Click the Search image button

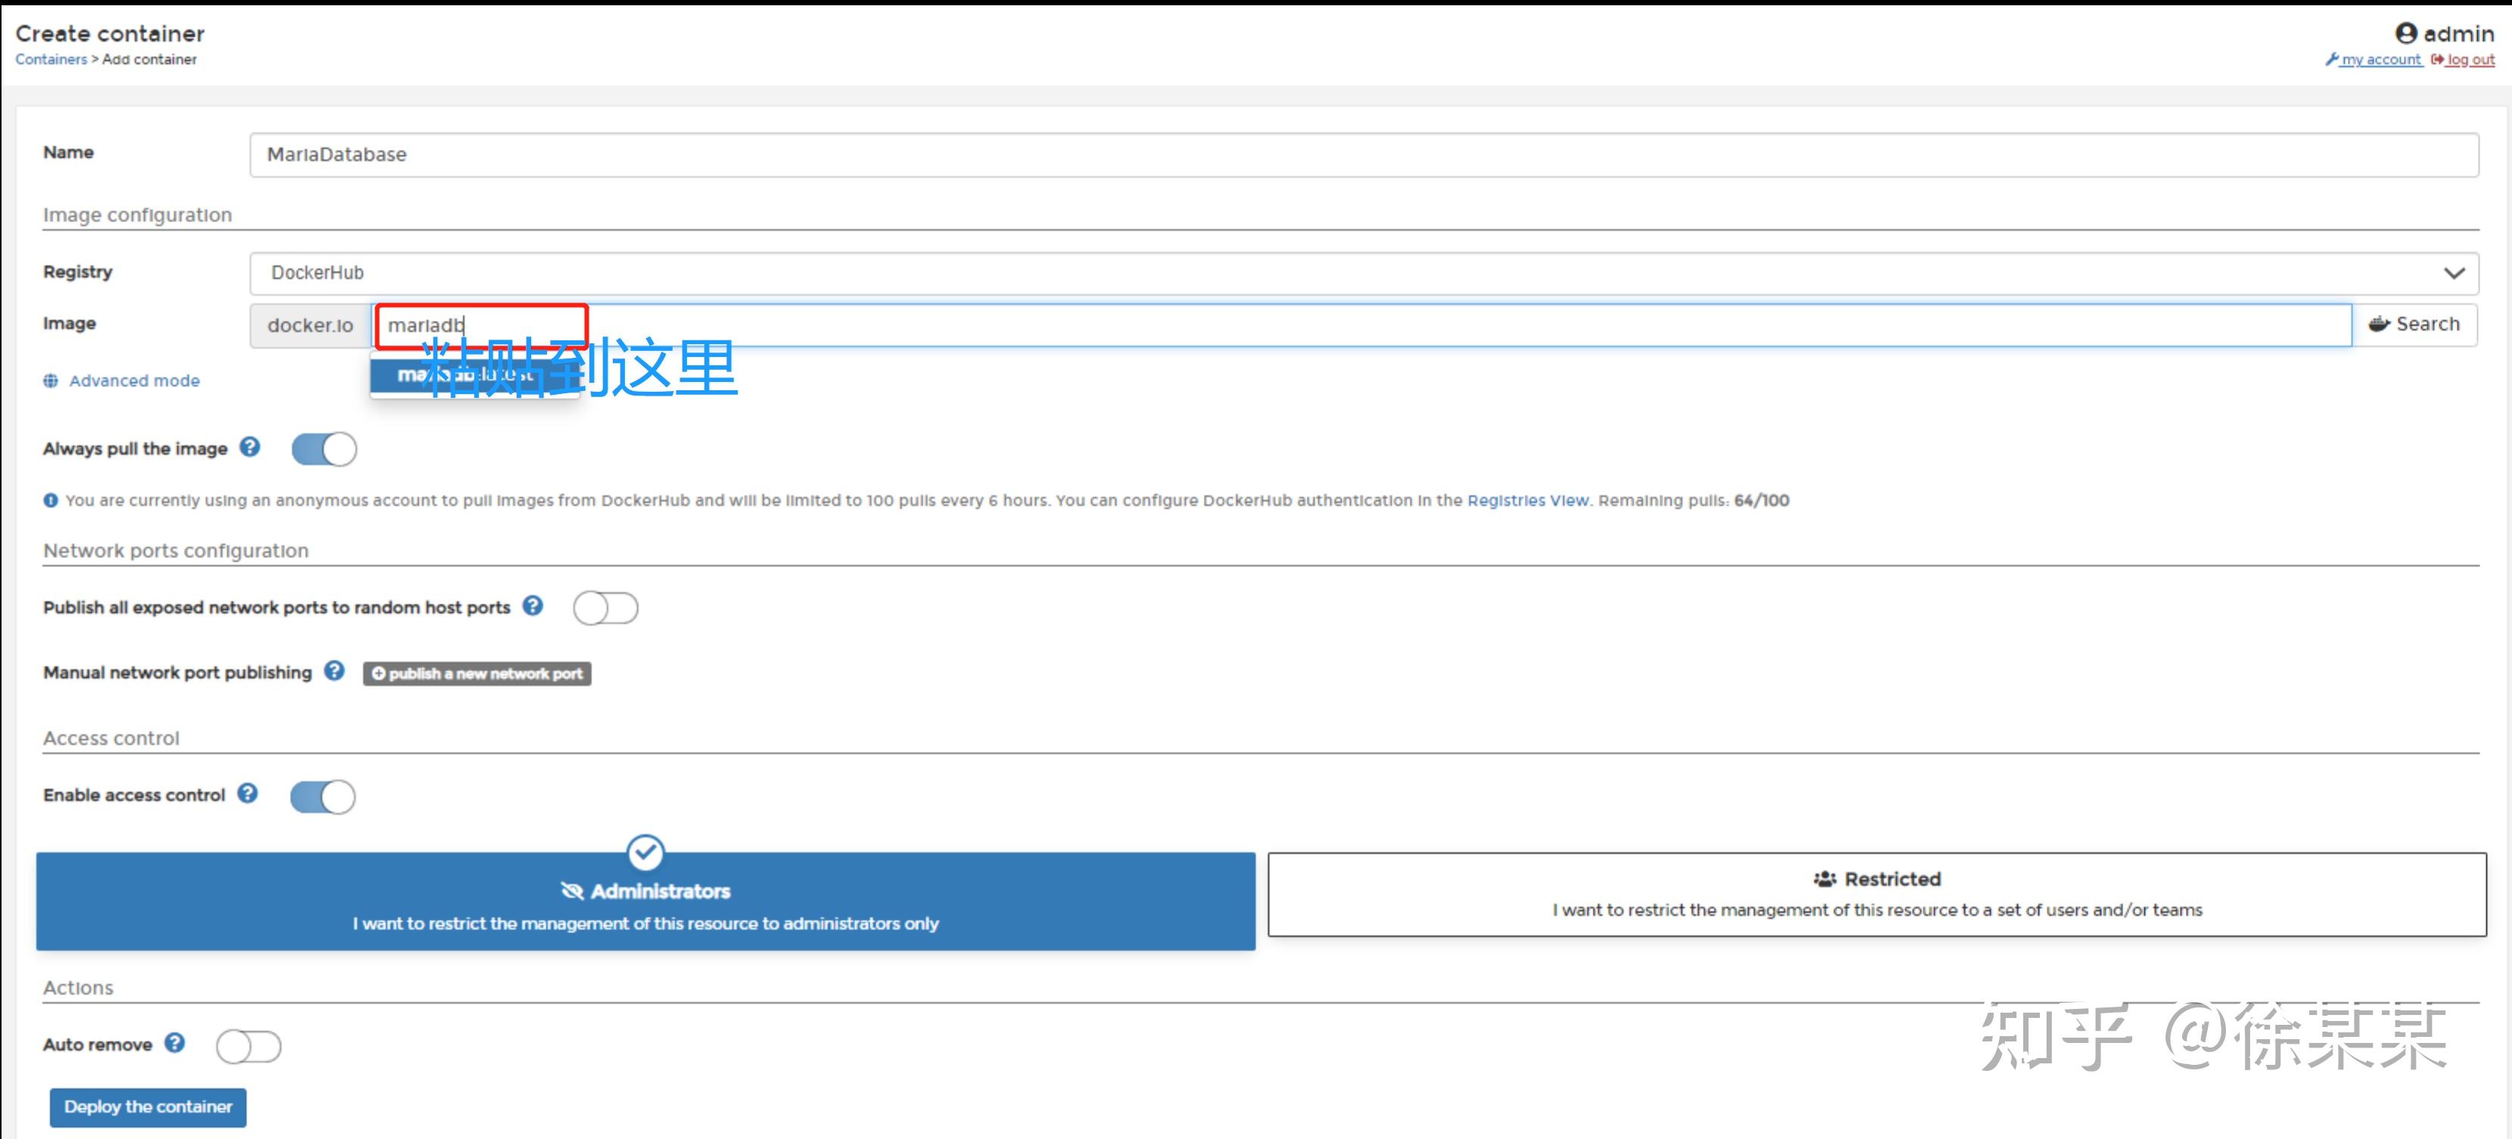point(2414,324)
